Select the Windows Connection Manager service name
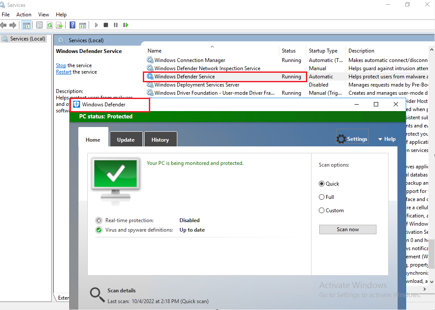The height and width of the screenshot is (310, 435). pos(190,60)
